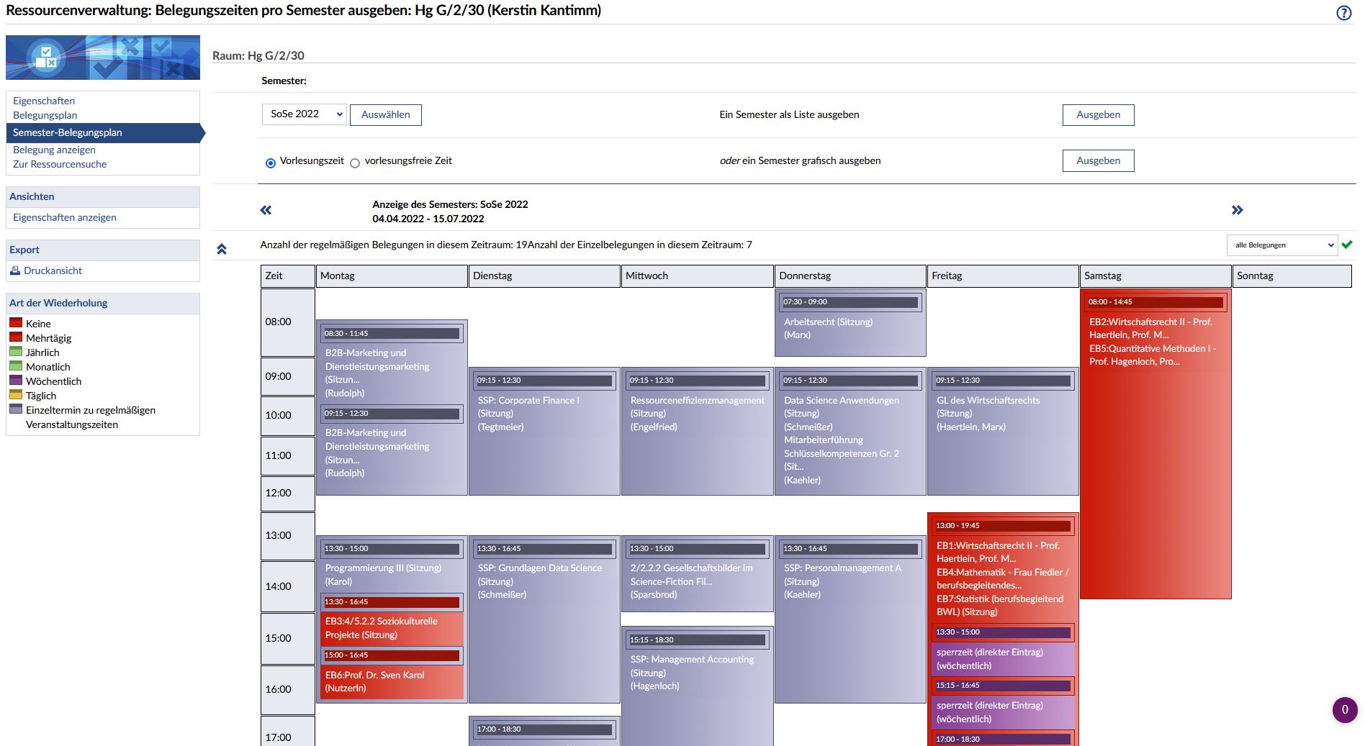This screenshot has width=1365, height=746.
Task: Select the vorlesungsfreie Zeit radio button
Action: [355, 163]
